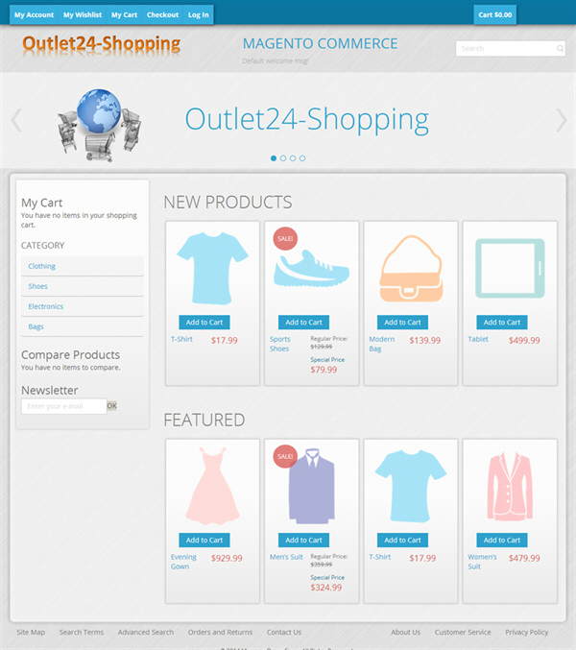This screenshot has height=650, width=576.
Task: Click the Tablet product image
Action: [510, 268]
